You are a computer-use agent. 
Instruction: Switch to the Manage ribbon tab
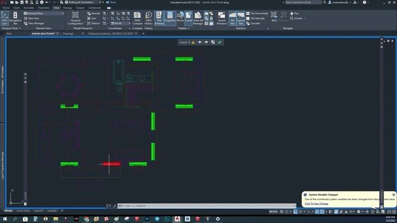(x=68, y=8)
